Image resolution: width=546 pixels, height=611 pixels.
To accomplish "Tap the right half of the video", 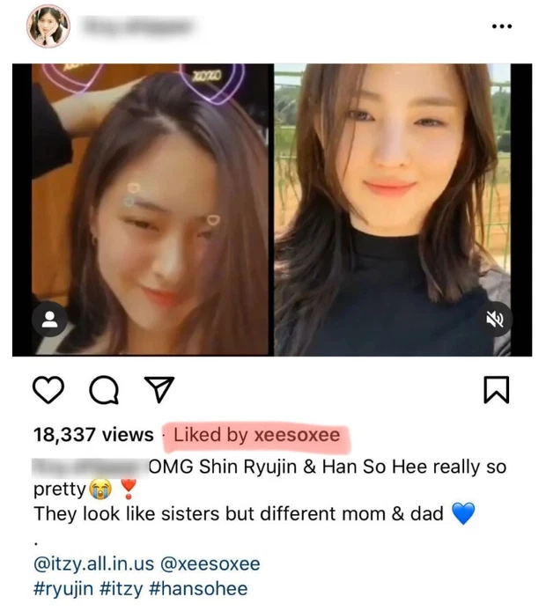I will [x=393, y=210].
